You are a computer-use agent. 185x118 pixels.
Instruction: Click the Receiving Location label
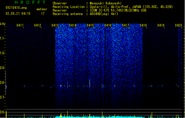click(x=69, y=7)
